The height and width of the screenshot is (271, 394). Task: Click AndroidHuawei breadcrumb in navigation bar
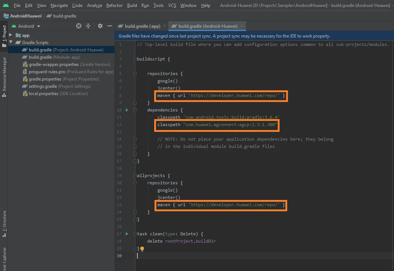pos(26,16)
